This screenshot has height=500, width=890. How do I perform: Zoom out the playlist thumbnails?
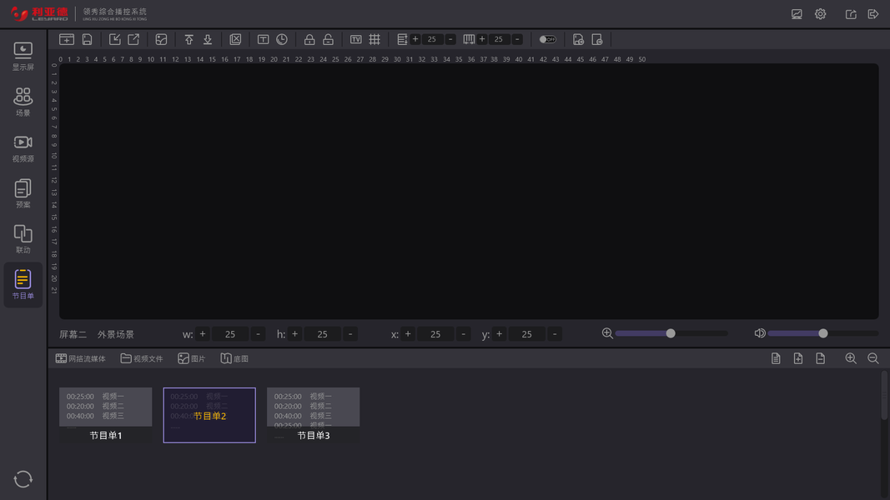pyautogui.click(x=873, y=358)
